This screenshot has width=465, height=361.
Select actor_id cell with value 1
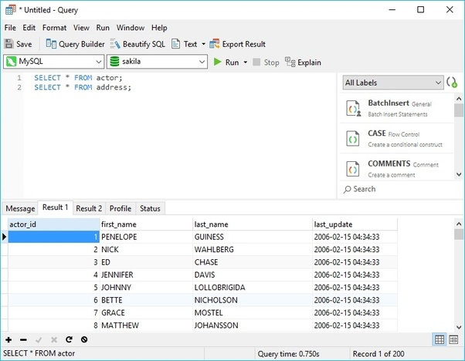pos(53,237)
